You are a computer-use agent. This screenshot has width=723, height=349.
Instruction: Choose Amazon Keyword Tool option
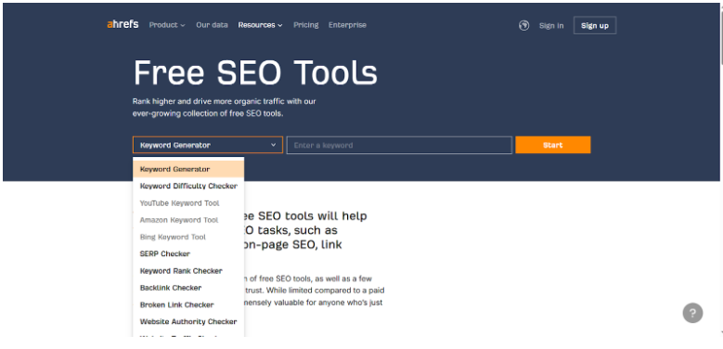(x=188, y=220)
